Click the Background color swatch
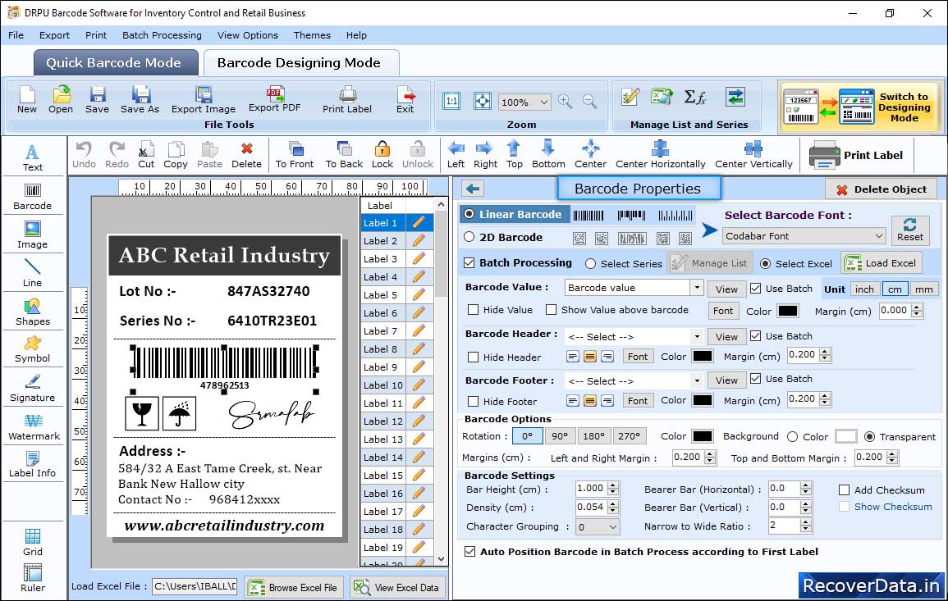This screenshot has height=601, width=948. [846, 436]
